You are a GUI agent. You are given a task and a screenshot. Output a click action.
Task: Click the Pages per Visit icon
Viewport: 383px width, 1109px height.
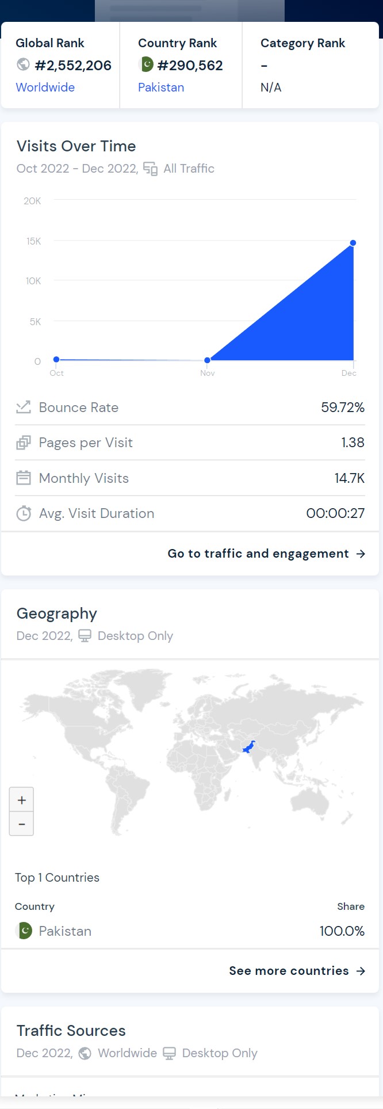click(23, 443)
